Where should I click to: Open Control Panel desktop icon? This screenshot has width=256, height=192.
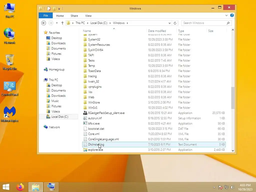click(10, 89)
